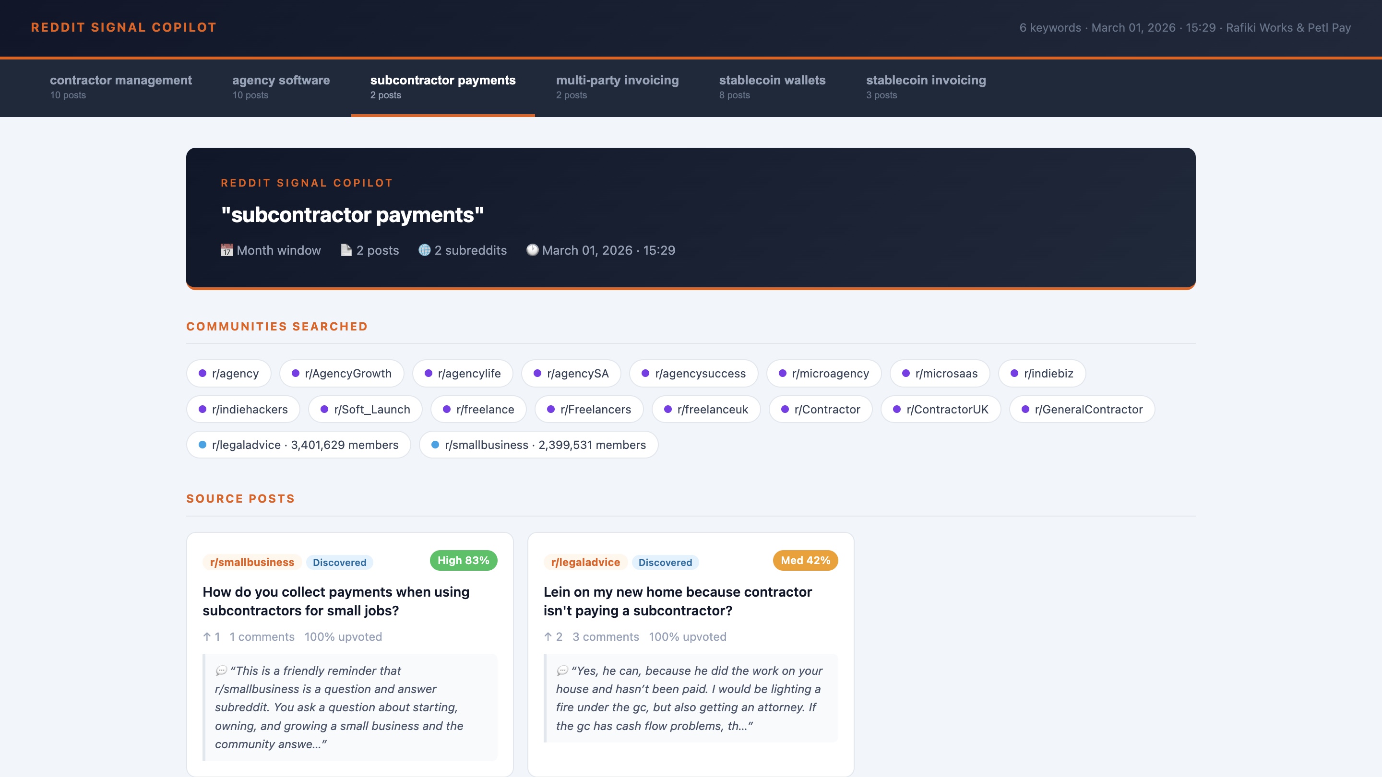Image resolution: width=1382 pixels, height=777 pixels.
Task: Toggle the r/freelanceuk community pill
Action: pos(706,409)
